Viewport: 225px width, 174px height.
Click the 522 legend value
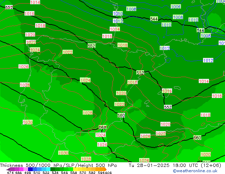click(46, 173)
